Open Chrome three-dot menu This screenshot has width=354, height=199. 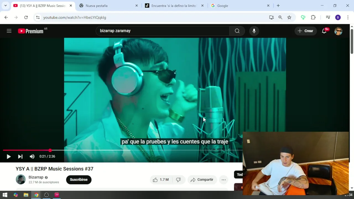(x=348, y=17)
